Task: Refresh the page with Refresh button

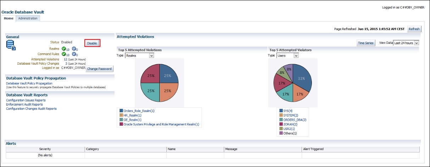Action: pyautogui.click(x=414, y=29)
